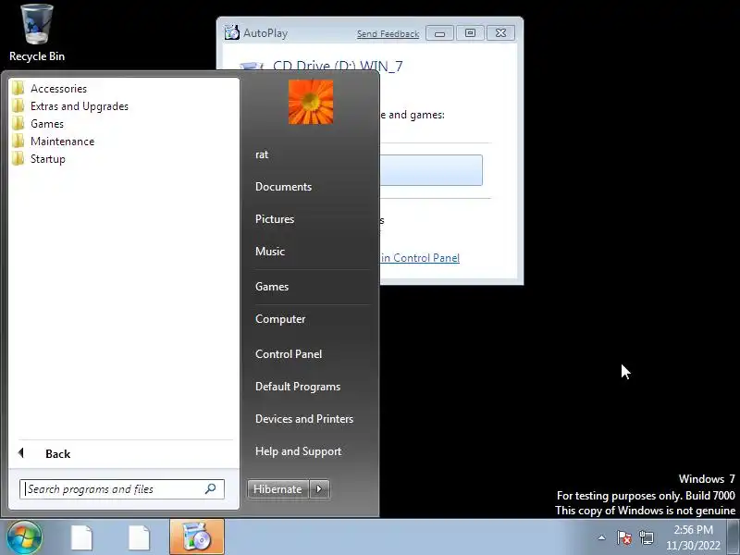This screenshot has width=740, height=555.
Task: Click the Start orb button
Action: click(25, 538)
